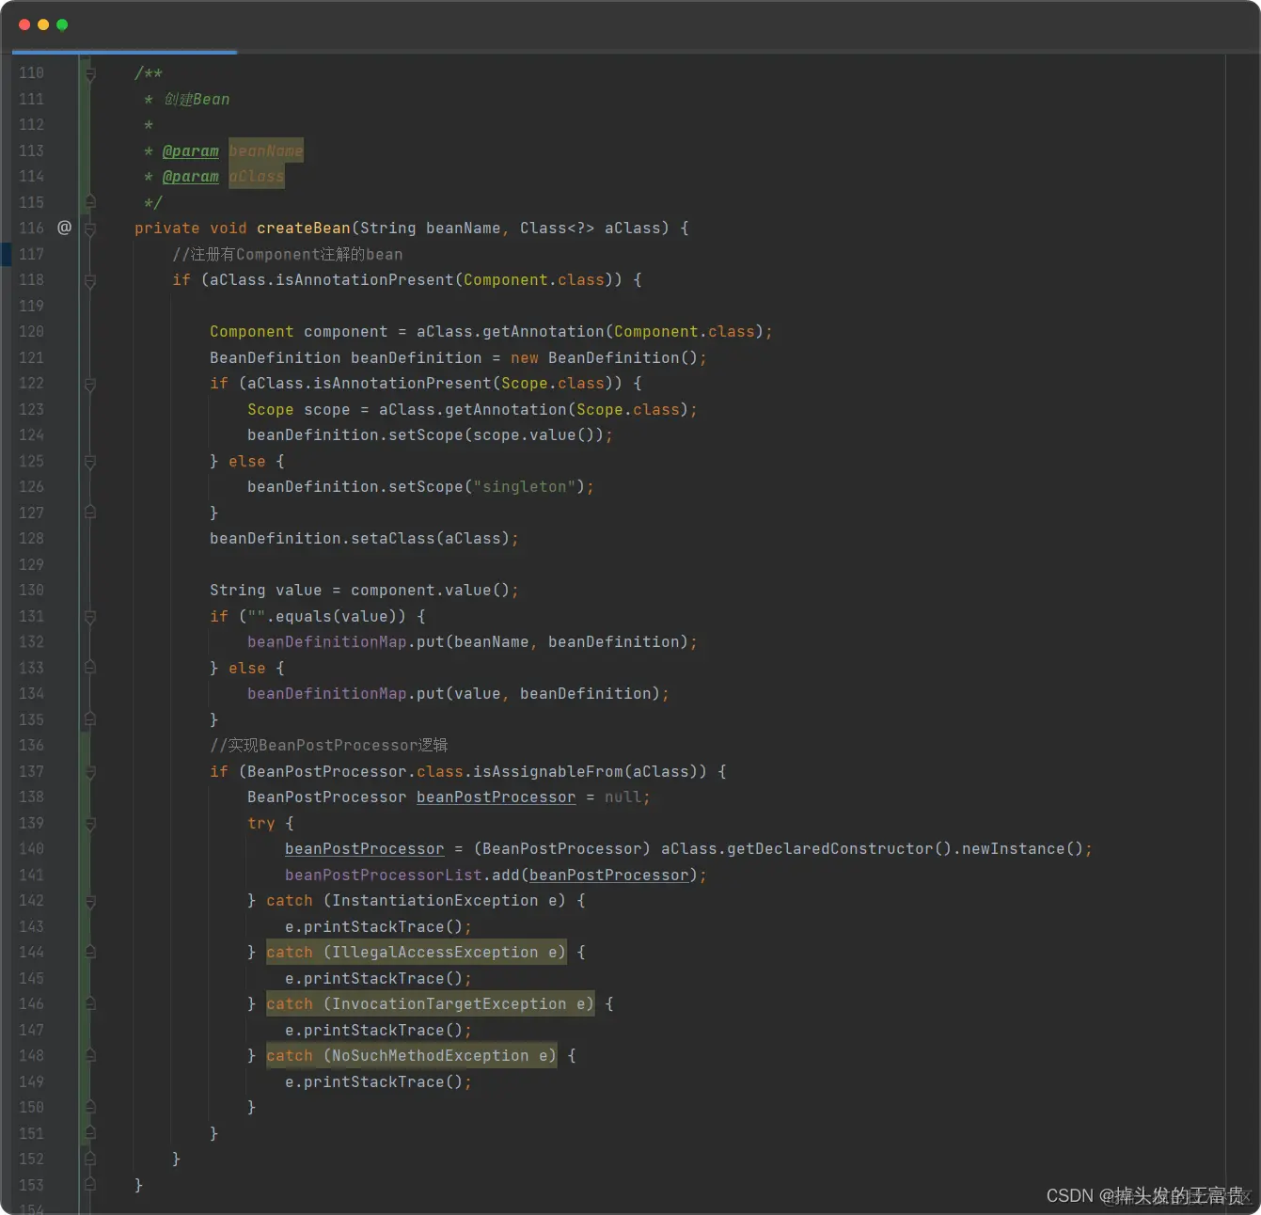Toggle the fold marker at line 115 comment end
Image resolution: width=1261 pixels, height=1215 pixels.
point(90,202)
